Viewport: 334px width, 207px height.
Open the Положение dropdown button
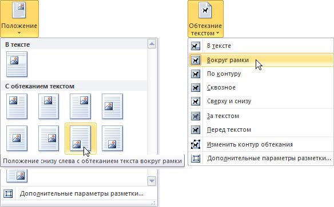[x=19, y=19]
